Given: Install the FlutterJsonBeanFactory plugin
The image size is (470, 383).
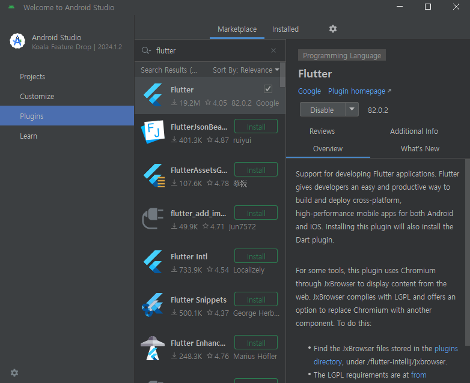Looking at the screenshot, I should pyautogui.click(x=256, y=127).
